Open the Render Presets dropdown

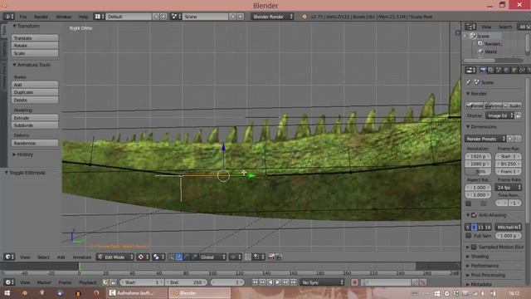[485, 139]
